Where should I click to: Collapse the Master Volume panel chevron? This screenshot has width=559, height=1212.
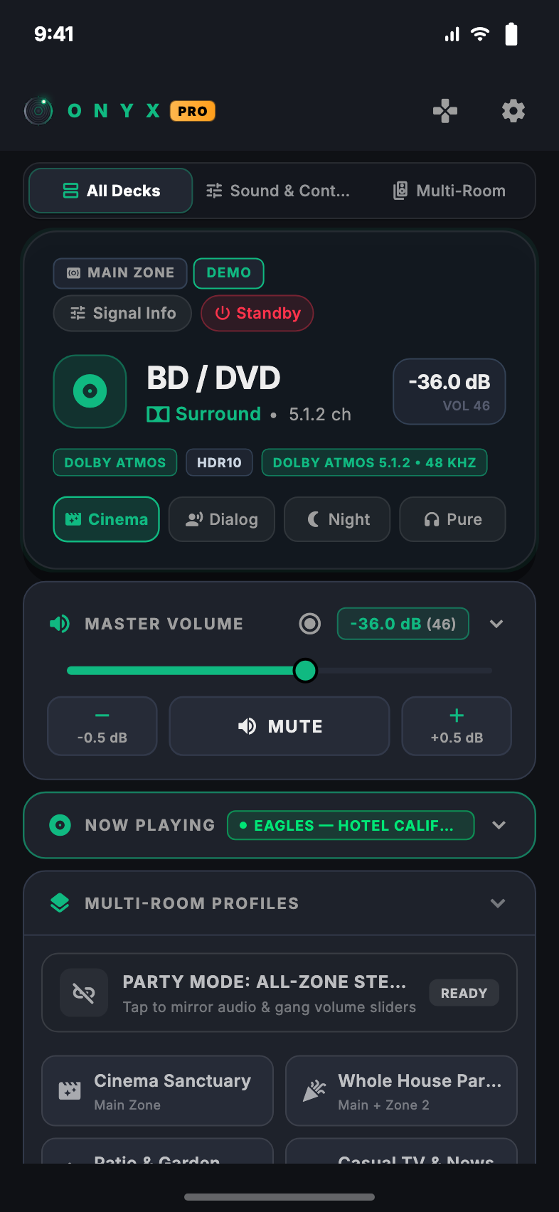tap(496, 624)
